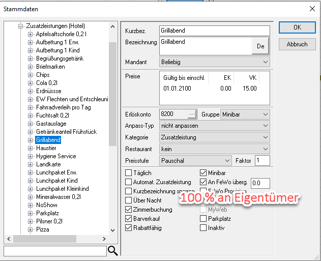The height and width of the screenshot is (261, 321).
Task: Select the Gastauslage tree item
Action: click(51, 124)
